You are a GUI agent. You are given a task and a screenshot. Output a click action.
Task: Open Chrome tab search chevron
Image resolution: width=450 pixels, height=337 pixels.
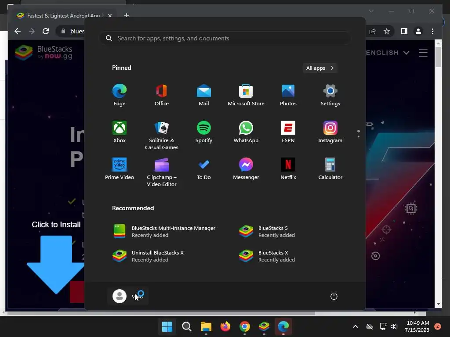[x=371, y=11]
